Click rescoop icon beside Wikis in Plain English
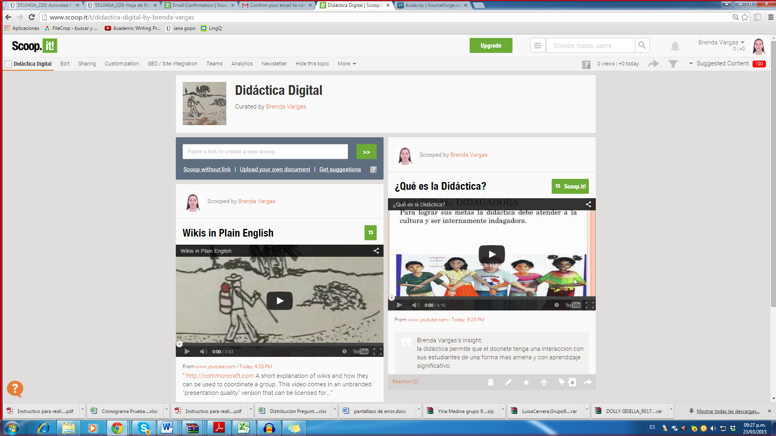The height and width of the screenshot is (436, 776). tap(370, 233)
